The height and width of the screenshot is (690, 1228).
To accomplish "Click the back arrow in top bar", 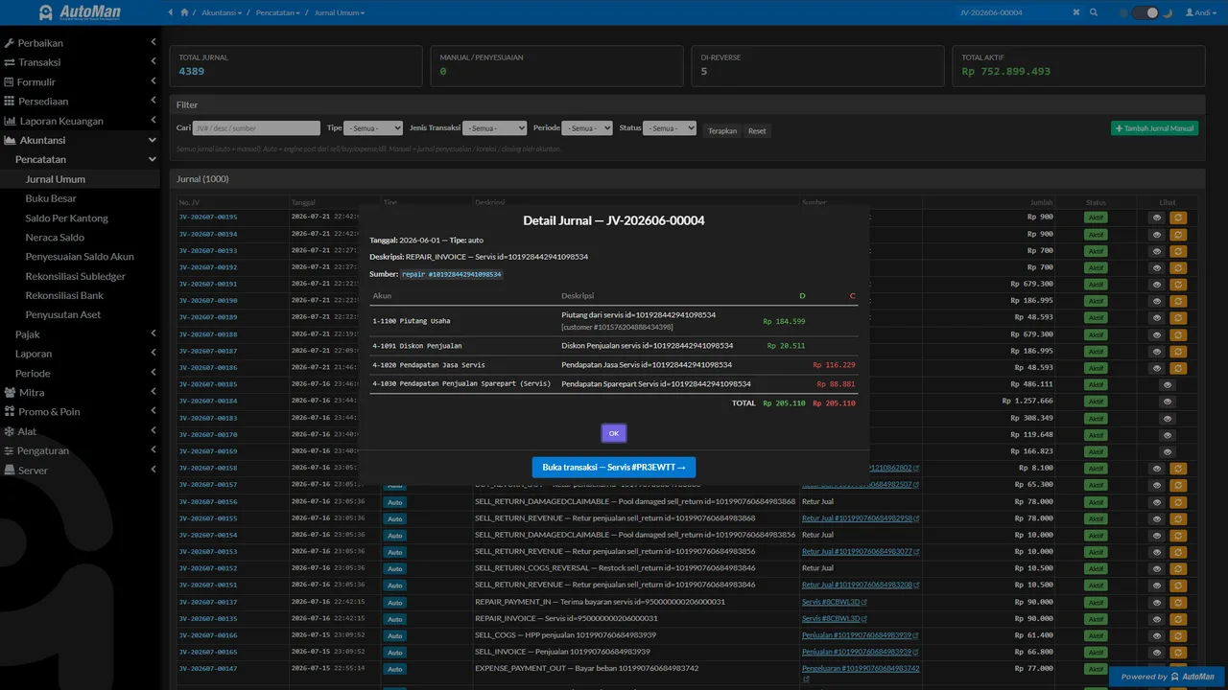I will [172, 12].
